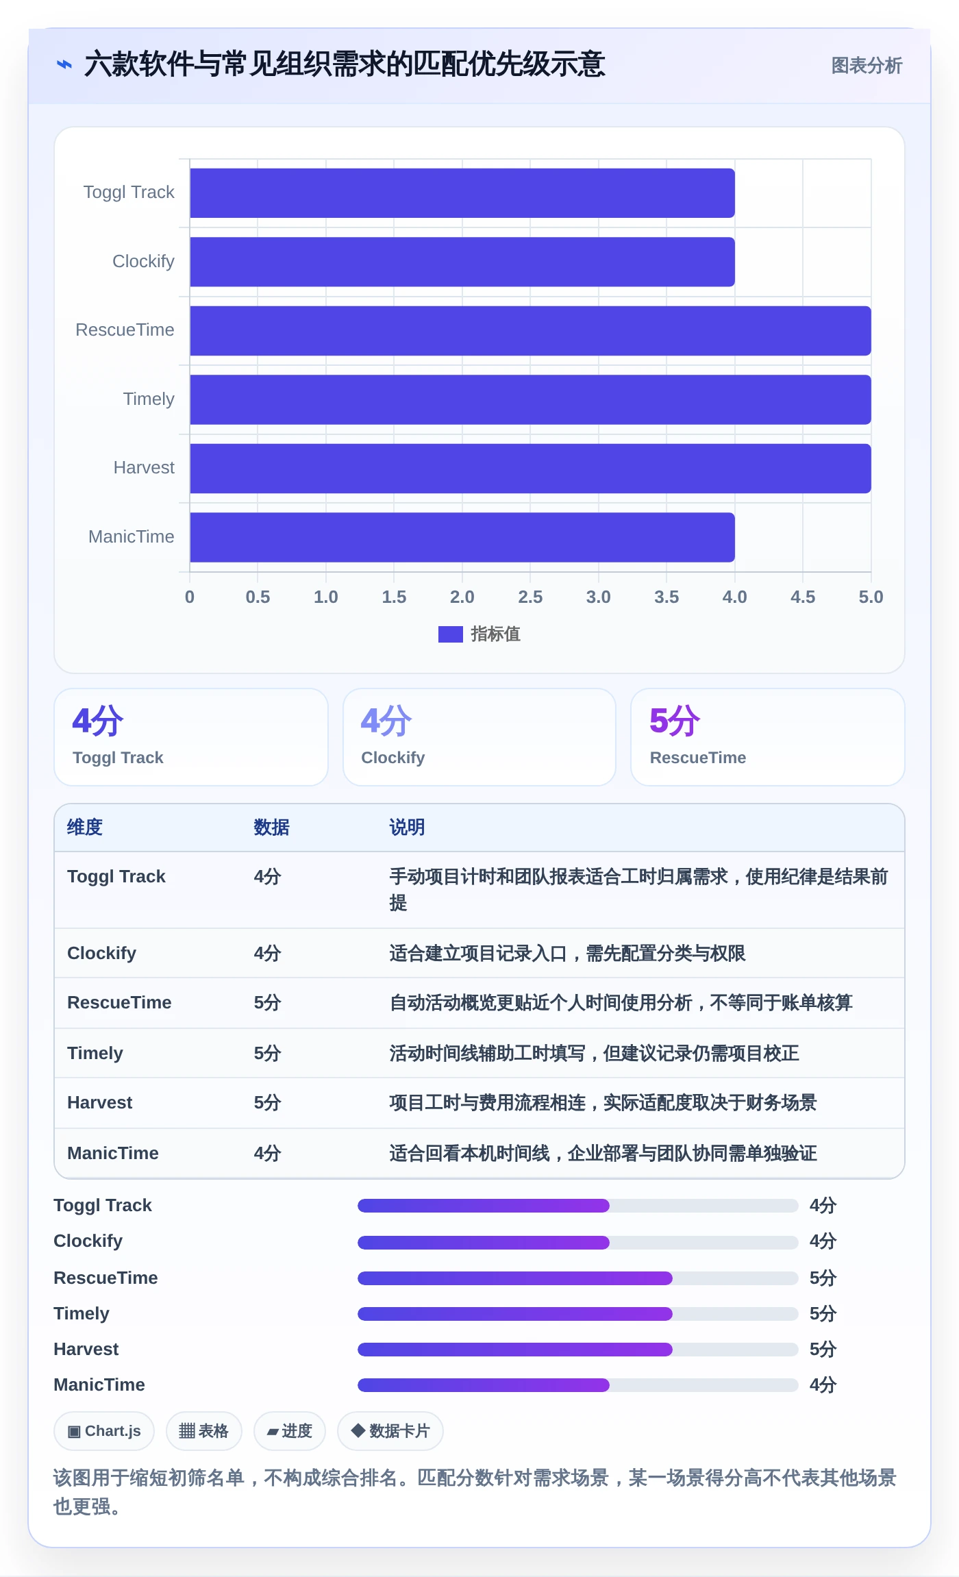959x1577 pixels.
Task: Open the Clockify 4分 data card
Action: click(480, 737)
